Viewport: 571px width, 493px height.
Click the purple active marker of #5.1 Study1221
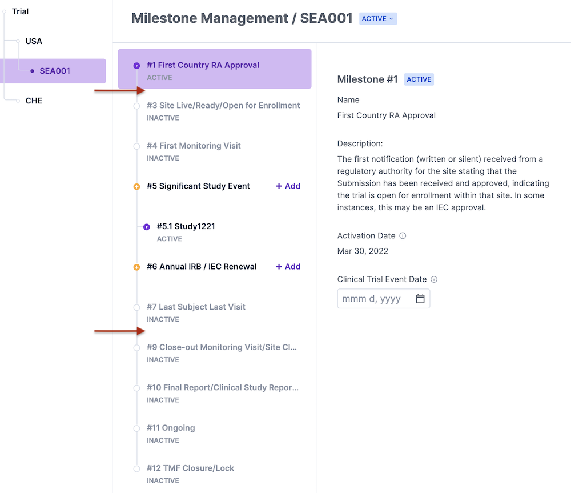coord(146,227)
